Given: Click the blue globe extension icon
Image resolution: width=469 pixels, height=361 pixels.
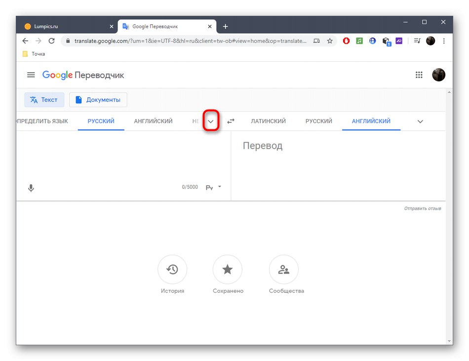Looking at the screenshot, I should click(372, 40).
